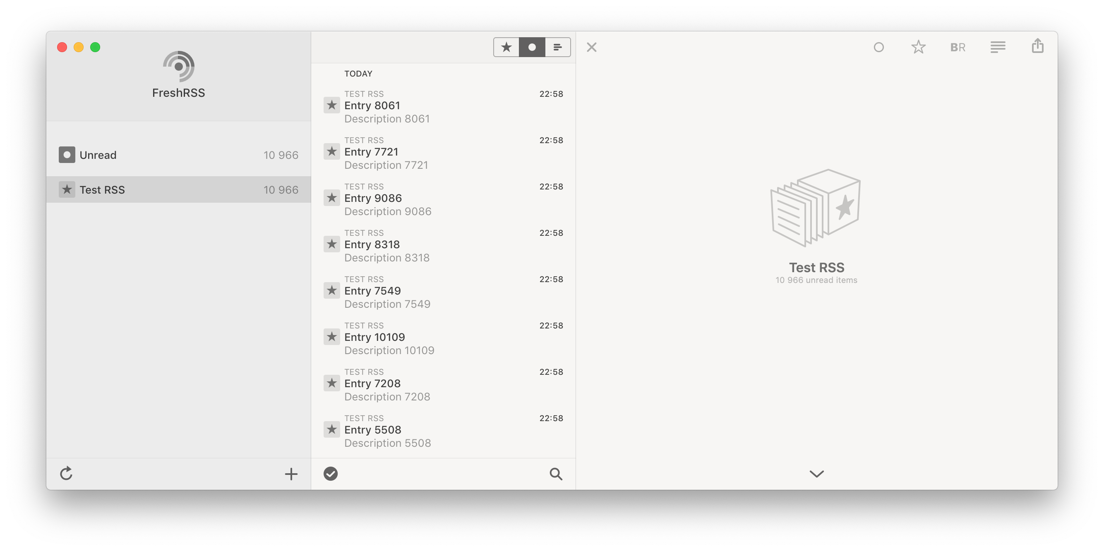Screen dimensions: 1104x551
Task: Click the feed star icon beside Entry 5508
Action: (x=332, y=429)
